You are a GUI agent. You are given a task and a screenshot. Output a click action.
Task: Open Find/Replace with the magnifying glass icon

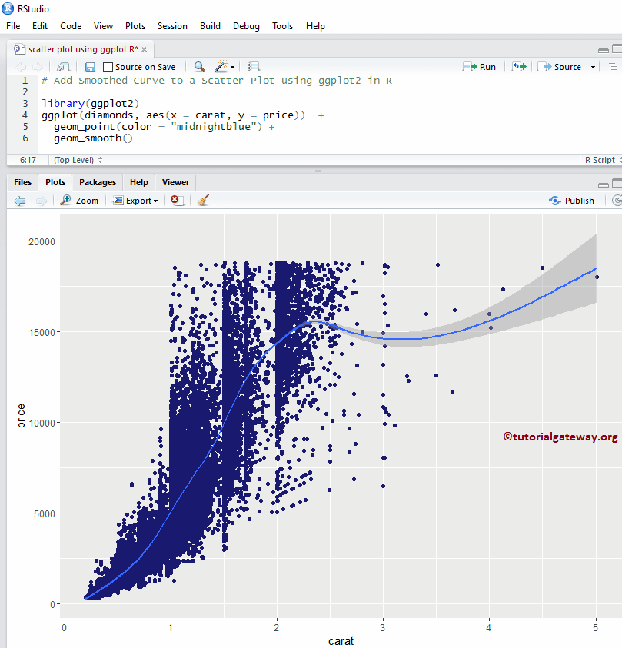pos(198,66)
